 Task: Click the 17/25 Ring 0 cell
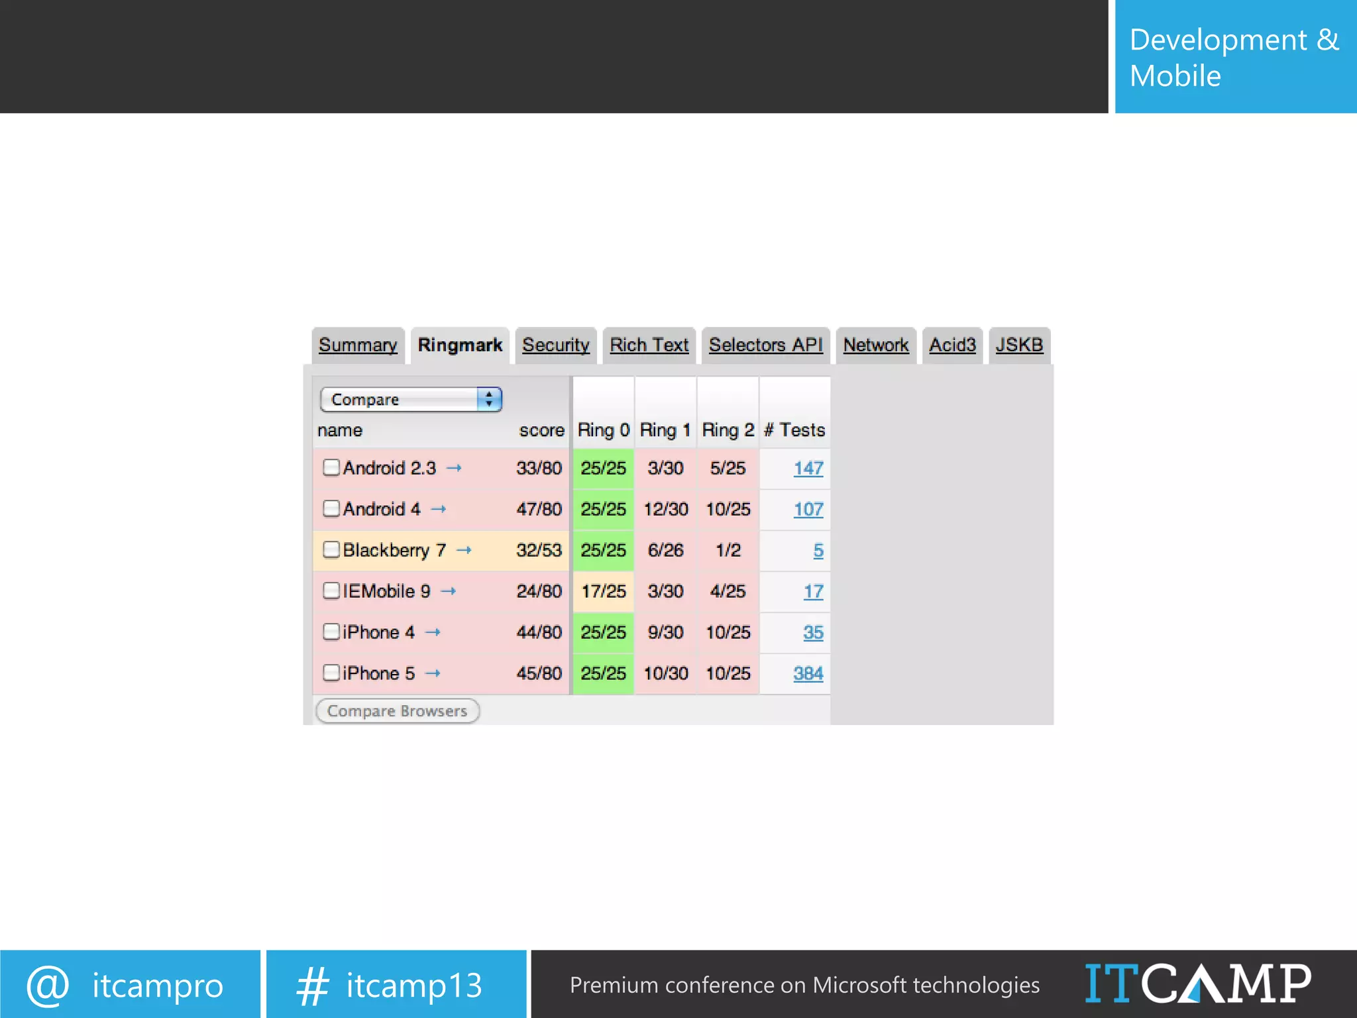tap(604, 592)
